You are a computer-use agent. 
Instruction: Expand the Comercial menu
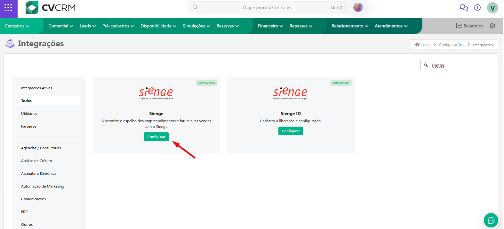(61, 26)
